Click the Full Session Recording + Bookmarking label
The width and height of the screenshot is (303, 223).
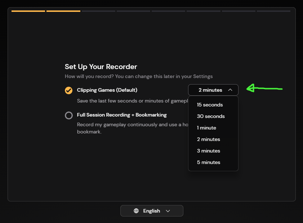122,115
